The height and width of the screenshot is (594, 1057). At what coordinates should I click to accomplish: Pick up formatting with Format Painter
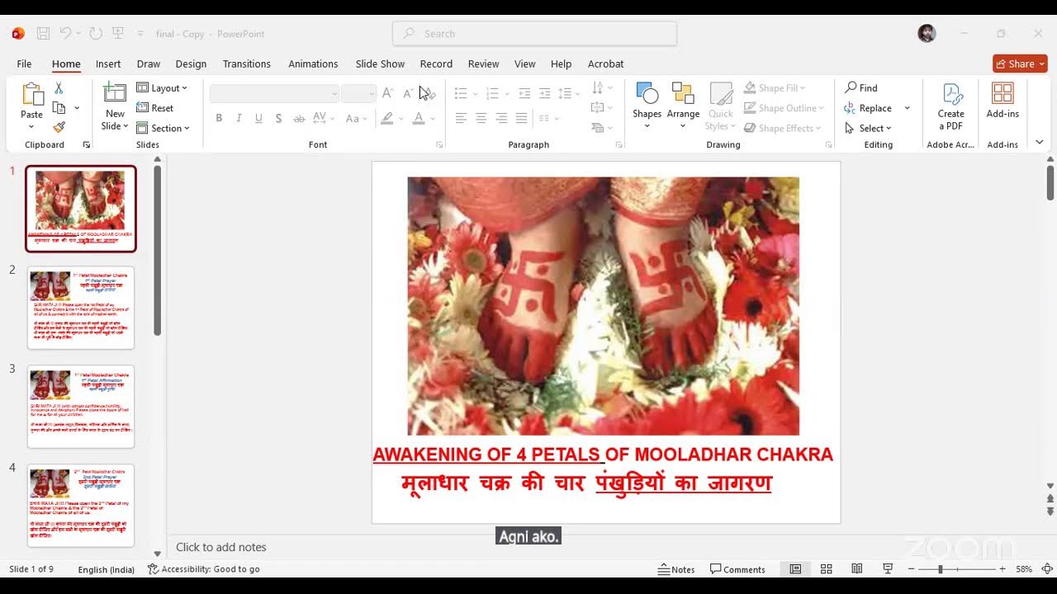59,127
